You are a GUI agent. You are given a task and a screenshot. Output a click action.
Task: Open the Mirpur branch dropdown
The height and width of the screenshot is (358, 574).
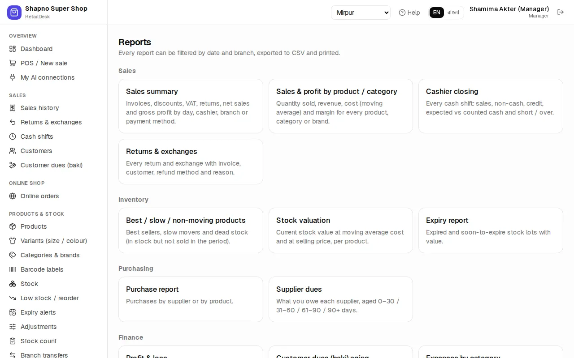pos(361,13)
